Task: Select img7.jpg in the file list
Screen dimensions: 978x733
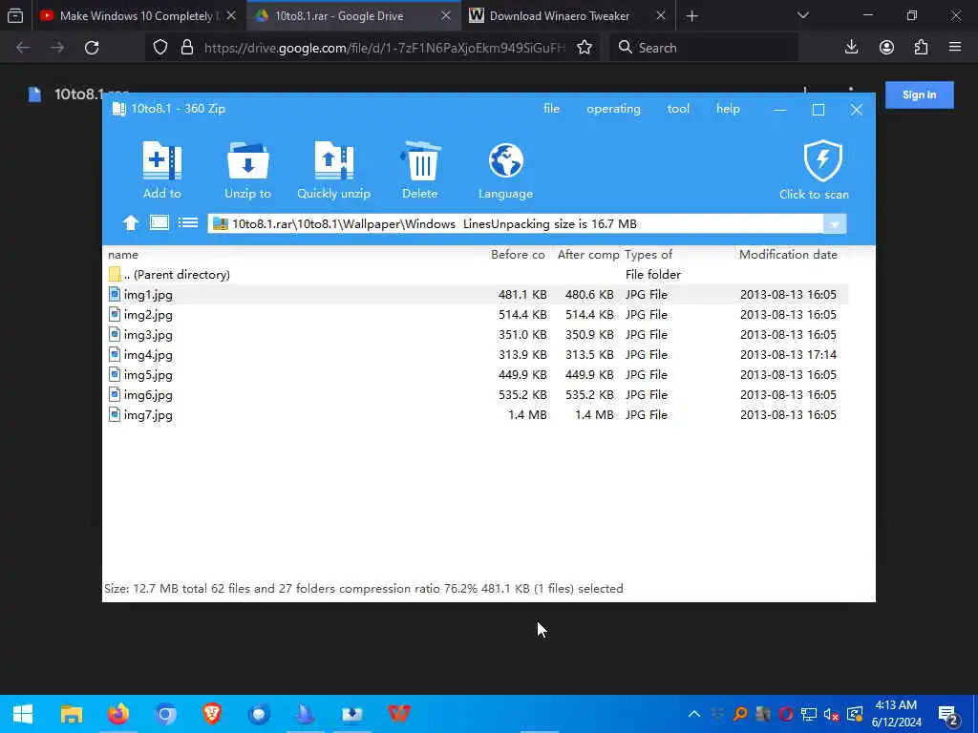Action: 476,414
